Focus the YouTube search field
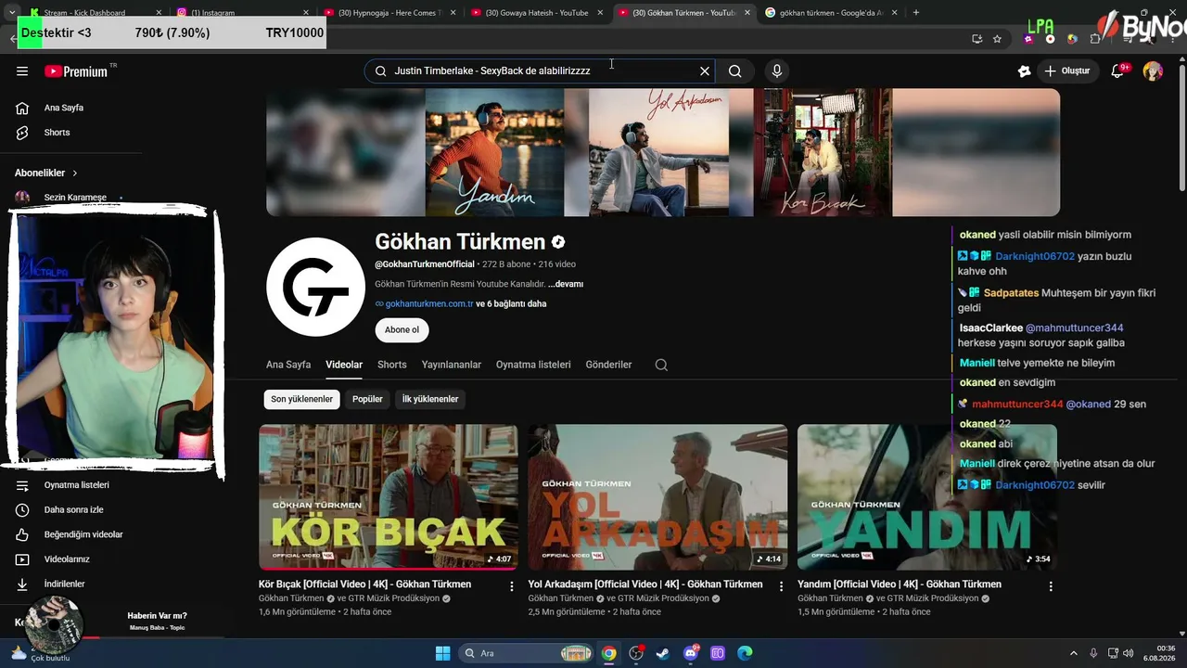This screenshot has height=668, width=1187. [x=541, y=71]
